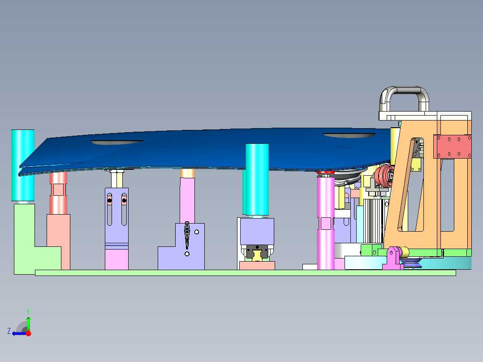This screenshot has height=362, width=483.
Task: Pick the left oval cutout in the blue sheet
Action: 116,142
